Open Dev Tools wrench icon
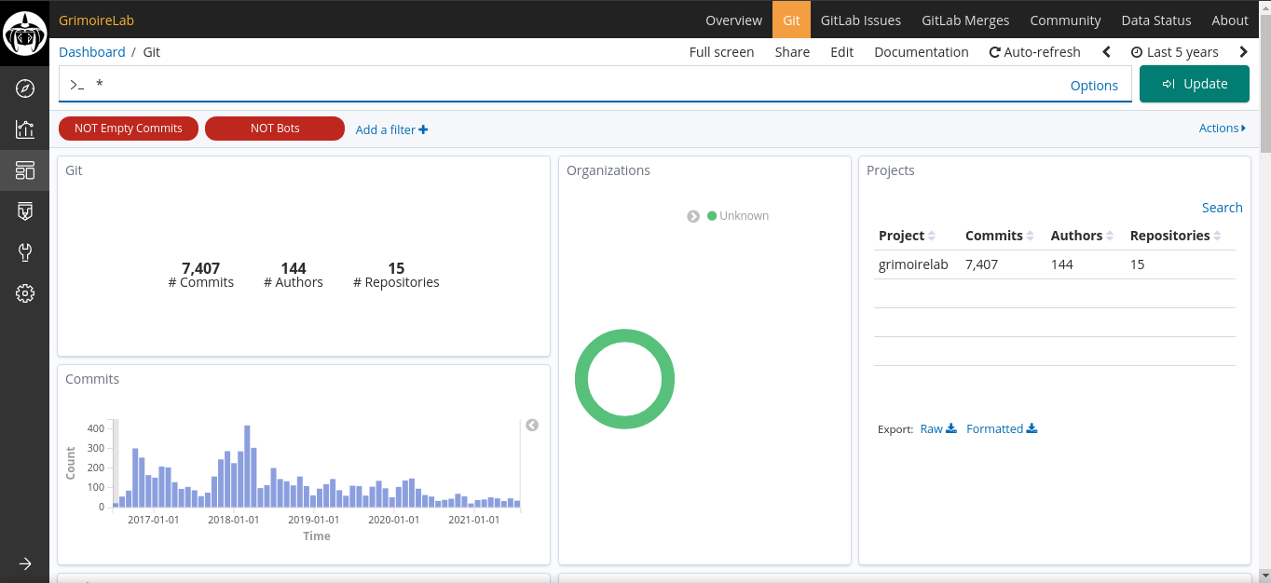Image resolution: width=1271 pixels, height=583 pixels. (25, 252)
